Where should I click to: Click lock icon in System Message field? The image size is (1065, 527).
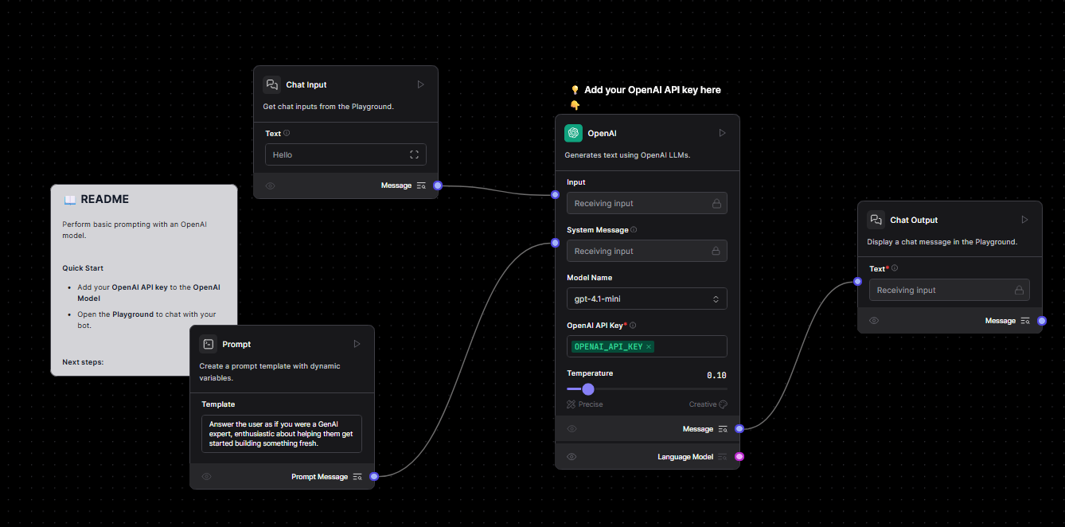point(716,251)
